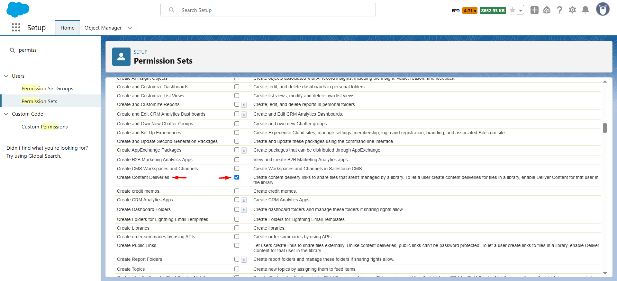
Task: Select Permission Sets in sidebar
Action: tap(39, 101)
